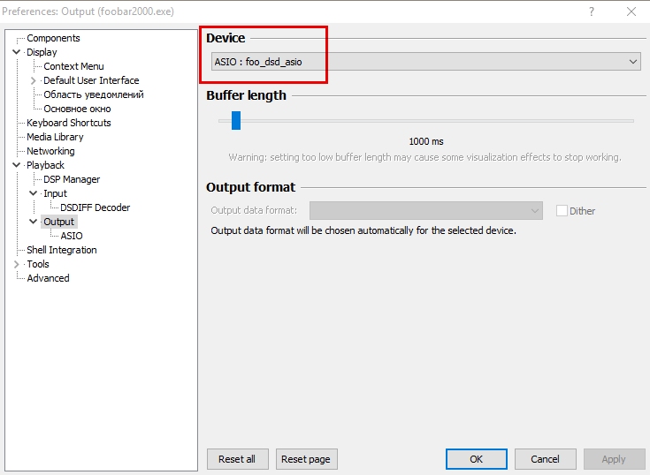The height and width of the screenshot is (475, 650).
Task: Collapse the Playback tree node
Action: 17,165
